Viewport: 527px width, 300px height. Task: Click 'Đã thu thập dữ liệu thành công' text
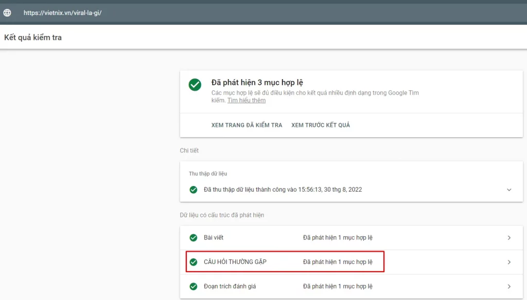[283, 190]
